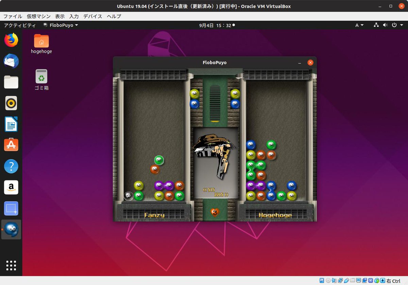Start Rhythmbox music player from dock
408x285 pixels.
tap(11, 103)
